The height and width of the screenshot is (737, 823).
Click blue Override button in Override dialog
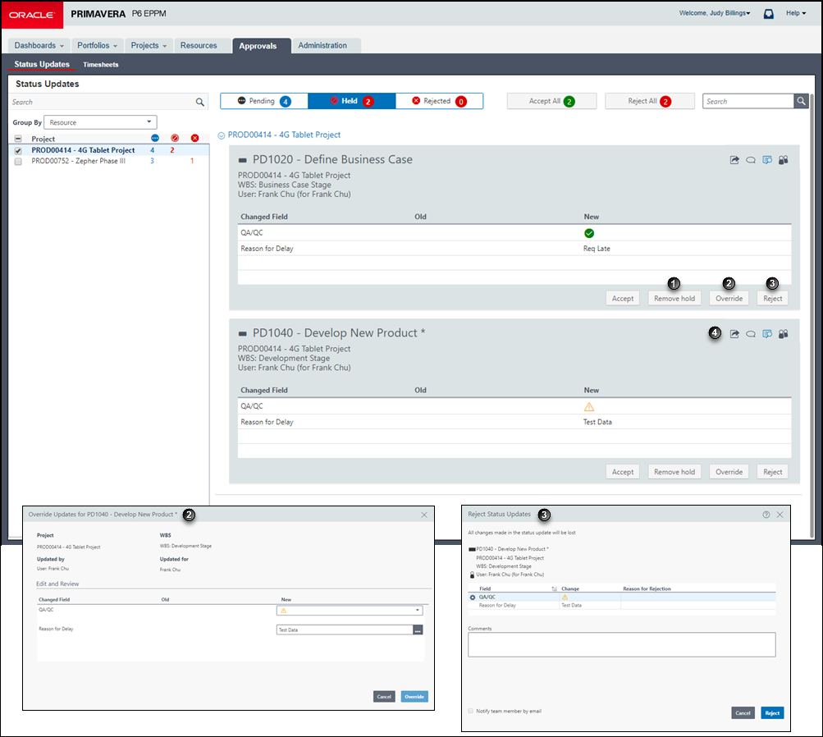414,697
